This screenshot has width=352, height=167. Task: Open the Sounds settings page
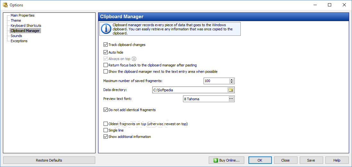tap(16, 36)
